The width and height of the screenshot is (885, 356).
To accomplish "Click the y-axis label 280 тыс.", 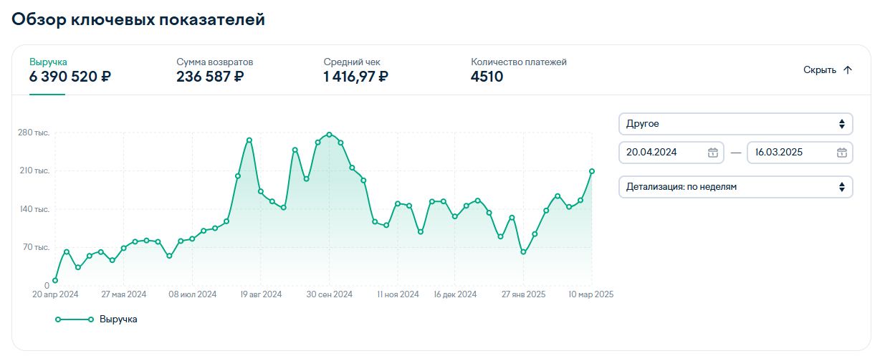I will pyautogui.click(x=34, y=133).
